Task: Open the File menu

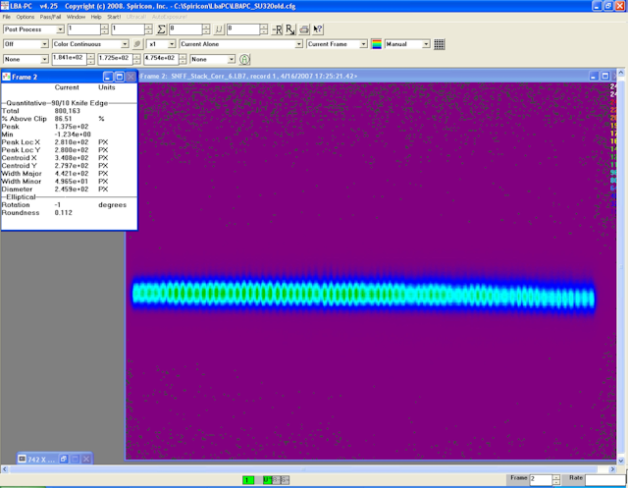Action: click(7, 17)
